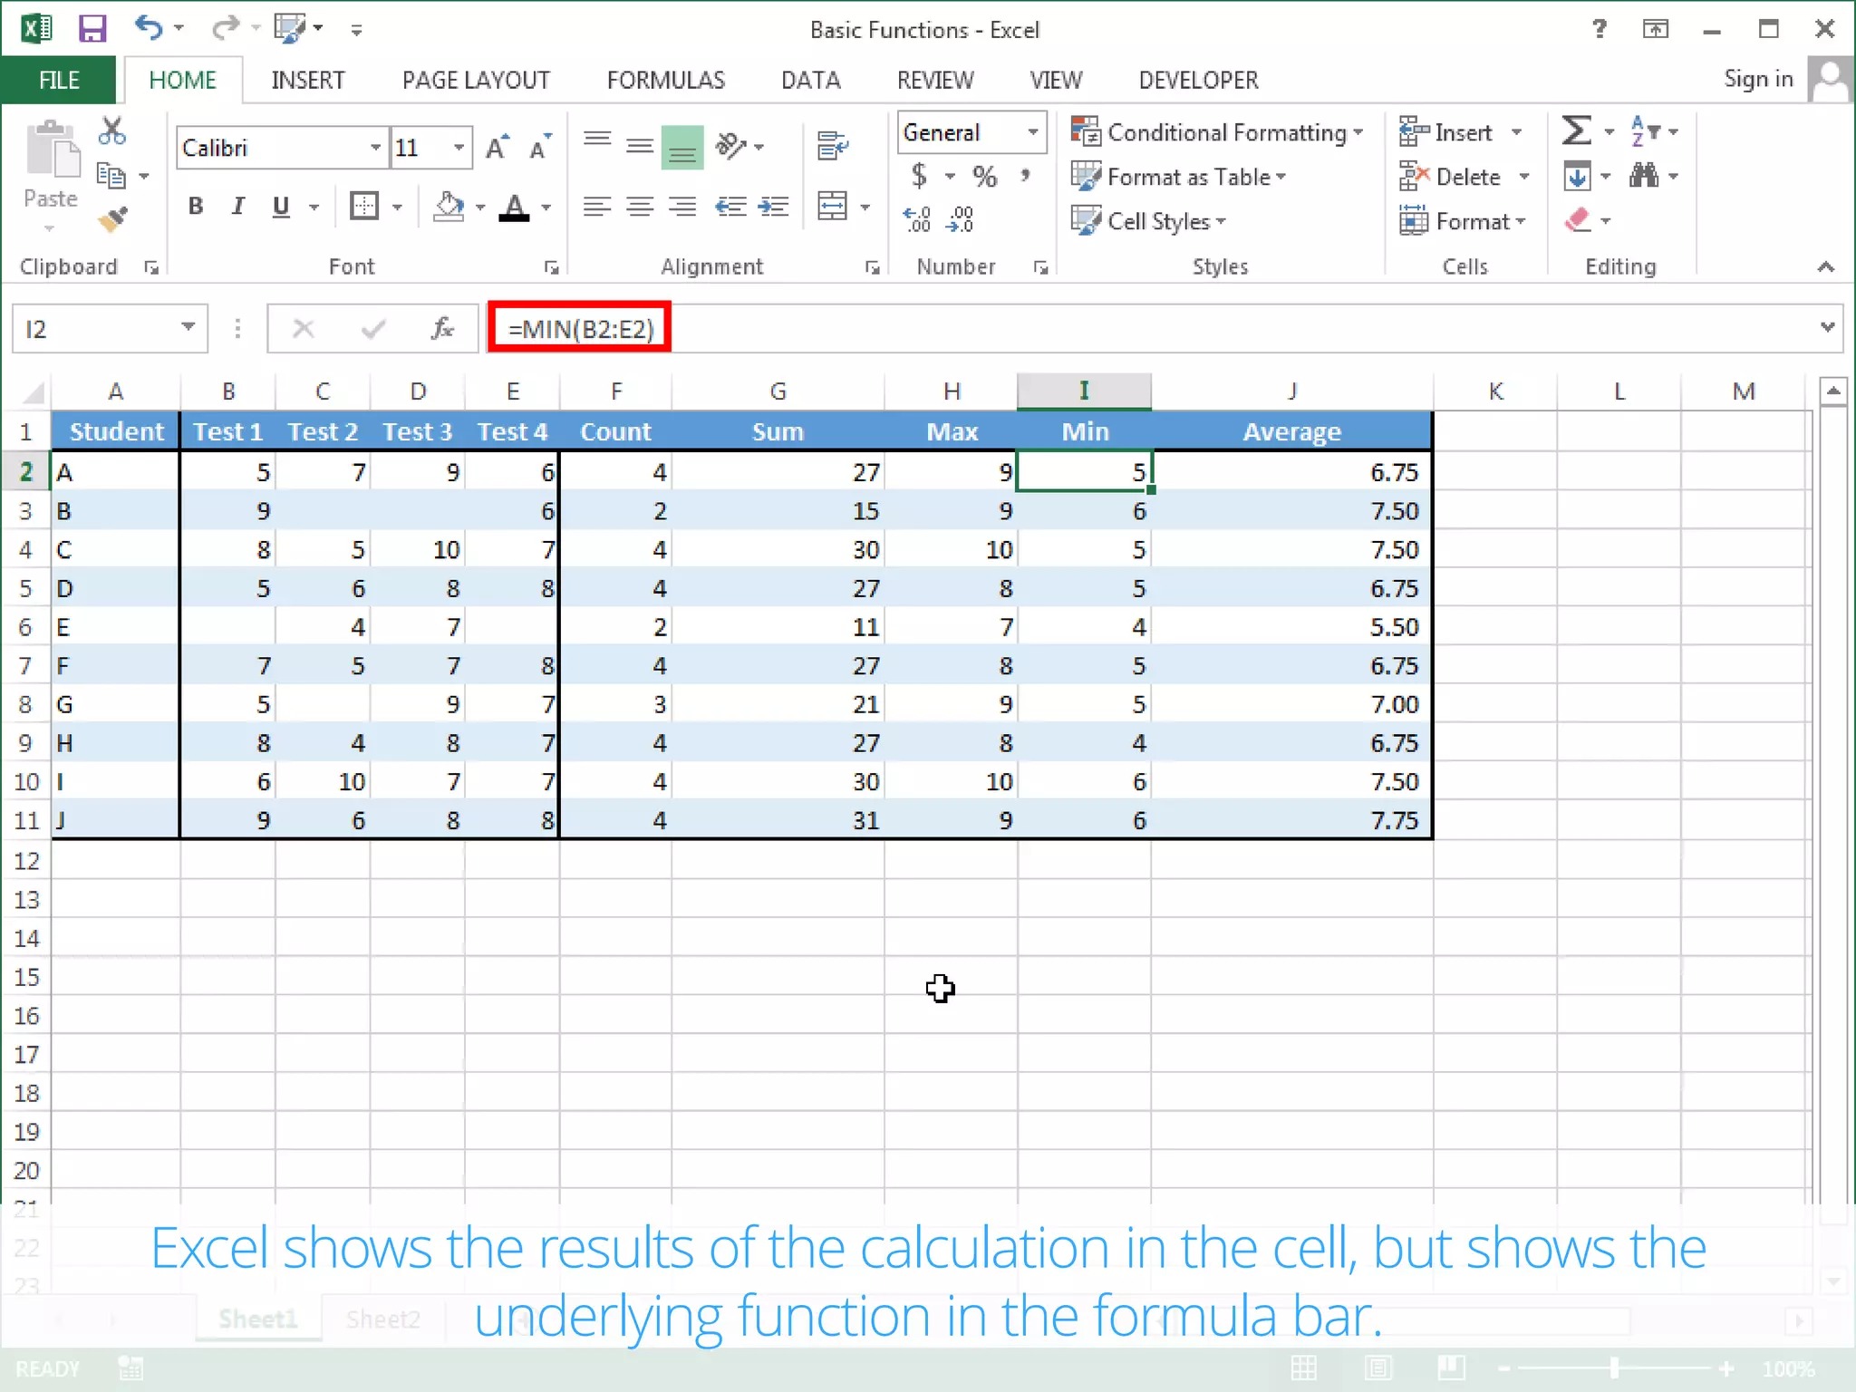Click the Clear eraser icon in Editing group
Screen dimensions: 1856x1392
1578,220
